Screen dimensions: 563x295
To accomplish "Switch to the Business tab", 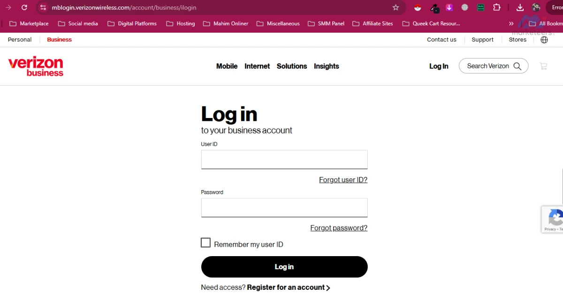I will pyautogui.click(x=59, y=39).
